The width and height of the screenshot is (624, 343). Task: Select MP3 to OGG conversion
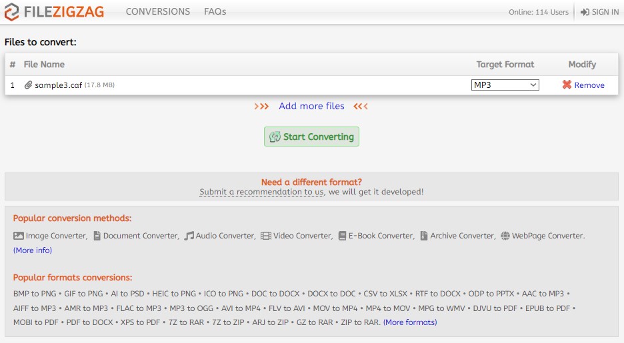point(191,308)
